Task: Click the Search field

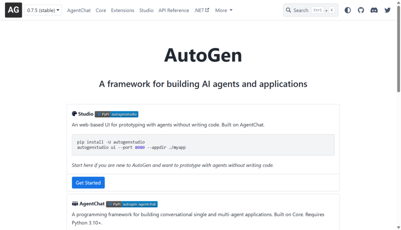Action: coord(311,10)
